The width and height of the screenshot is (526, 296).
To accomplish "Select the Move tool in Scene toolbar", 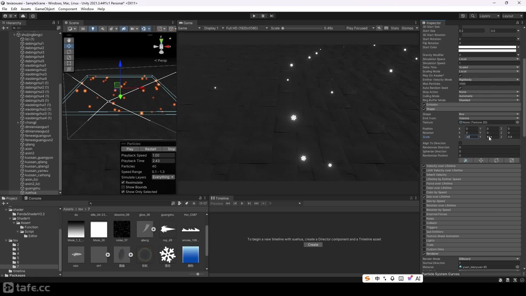I will pyautogui.click(x=69, y=46).
